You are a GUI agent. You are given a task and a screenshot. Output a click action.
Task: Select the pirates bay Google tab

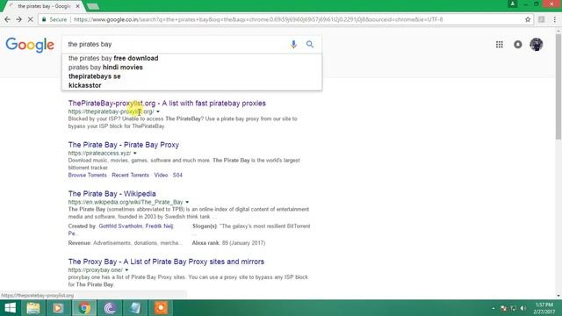tap(44, 6)
